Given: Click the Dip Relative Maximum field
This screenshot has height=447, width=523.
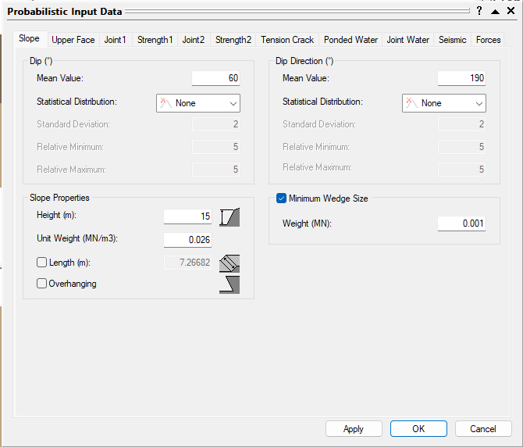Looking at the screenshot, I should [215, 170].
